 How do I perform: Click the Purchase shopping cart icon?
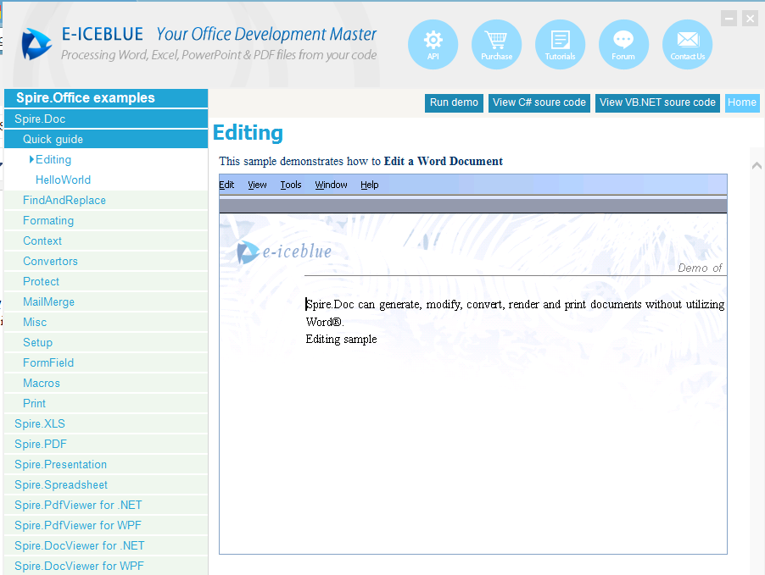pos(496,44)
